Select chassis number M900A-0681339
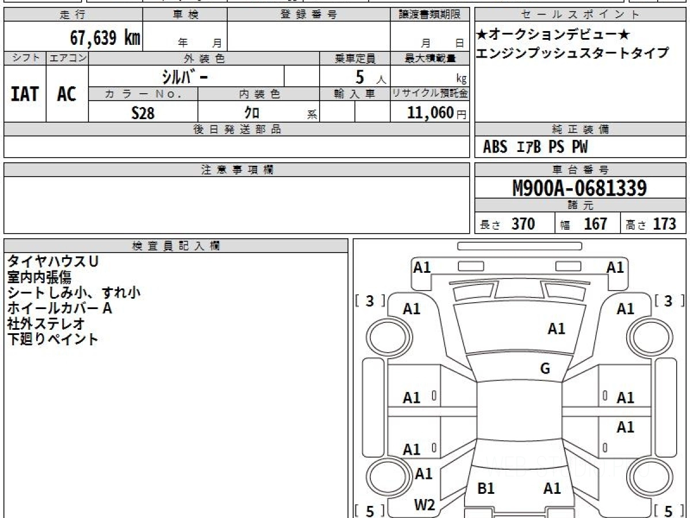This screenshot has width=690, height=518. pyautogui.click(x=580, y=188)
